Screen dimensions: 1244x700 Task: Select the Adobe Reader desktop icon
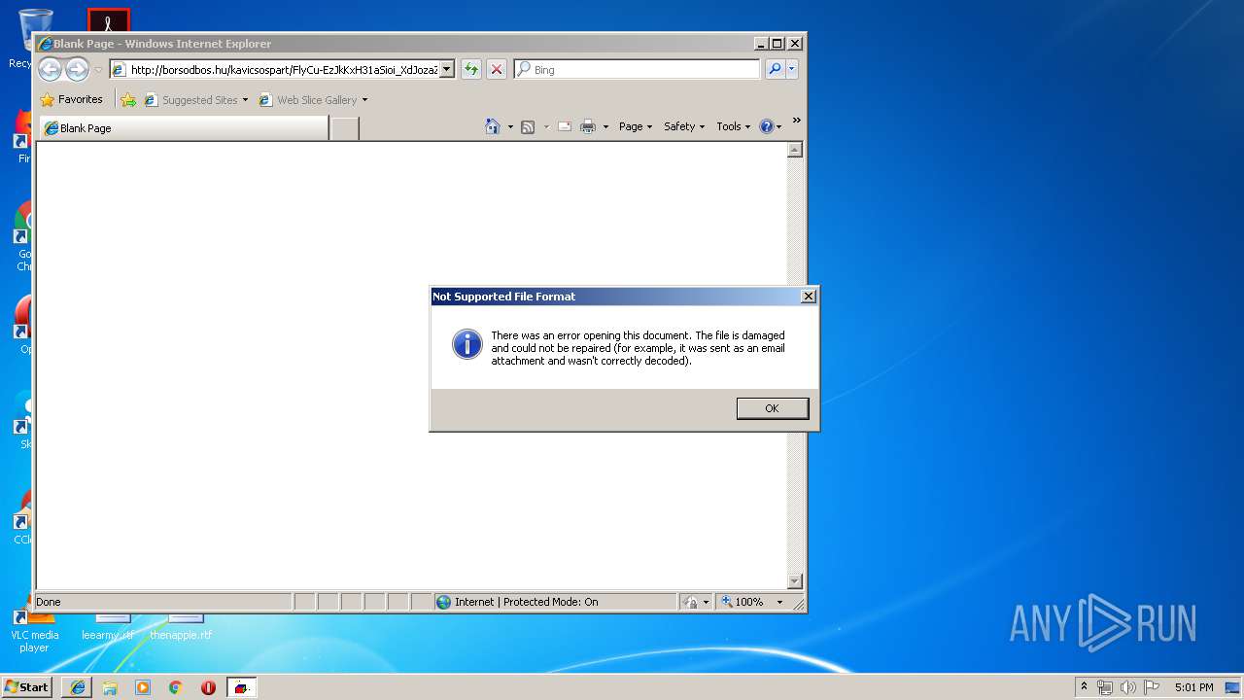pyautogui.click(x=108, y=19)
